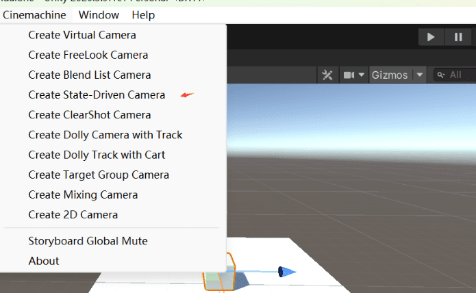
Task: Open the Window menu
Action: click(x=99, y=14)
